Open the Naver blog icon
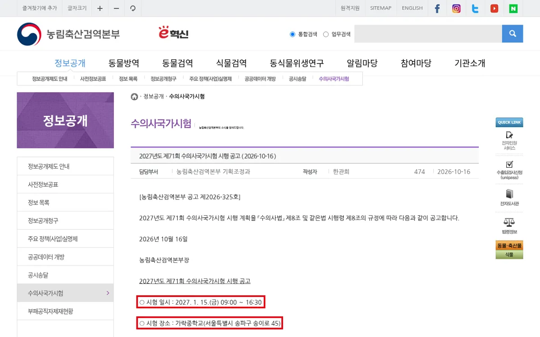540x337 pixels. 513,8
